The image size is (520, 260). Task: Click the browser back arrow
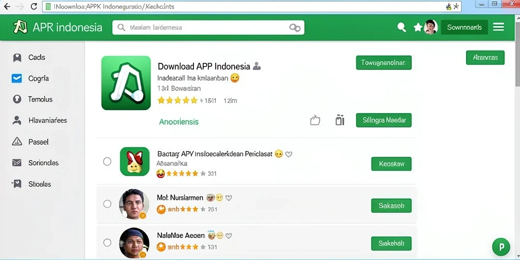pos(7,6)
